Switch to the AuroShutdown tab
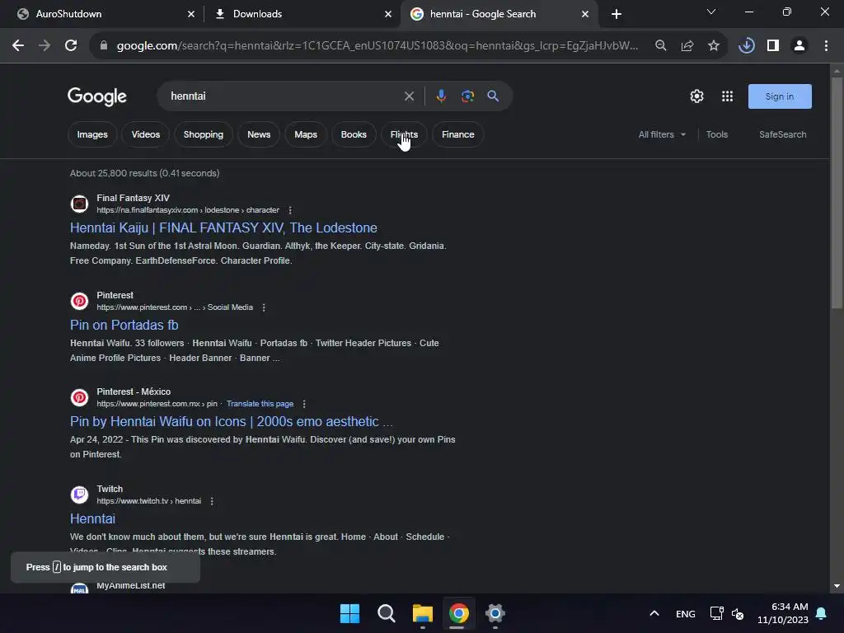This screenshot has width=844, height=633. 102,14
